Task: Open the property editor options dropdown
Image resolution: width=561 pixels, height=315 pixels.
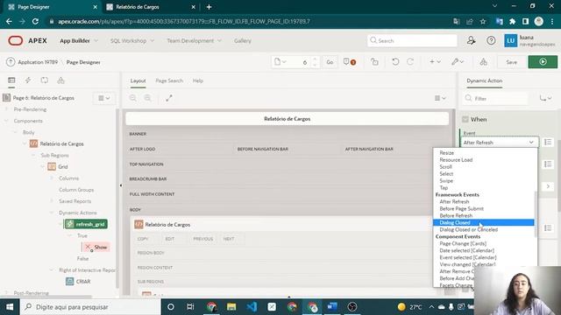Action: point(545,98)
